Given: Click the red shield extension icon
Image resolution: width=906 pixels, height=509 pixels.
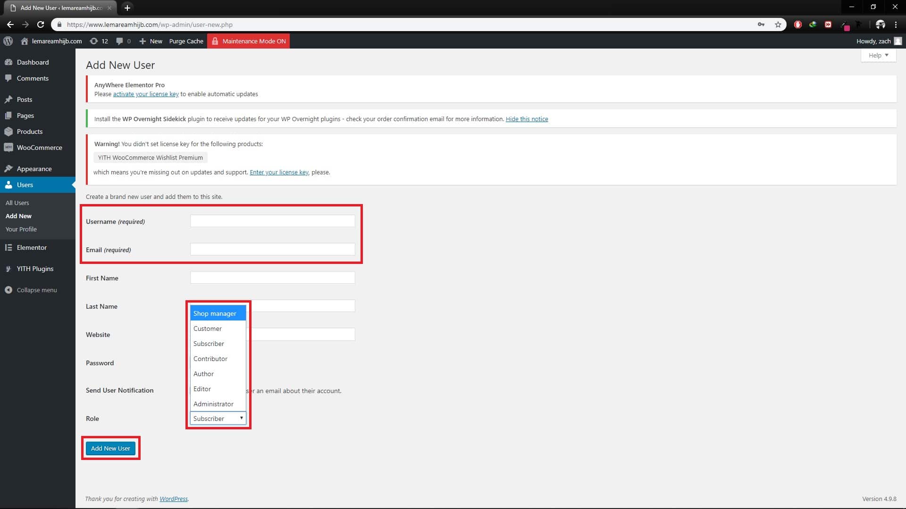Looking at the screenshot, I should [798, 25].
